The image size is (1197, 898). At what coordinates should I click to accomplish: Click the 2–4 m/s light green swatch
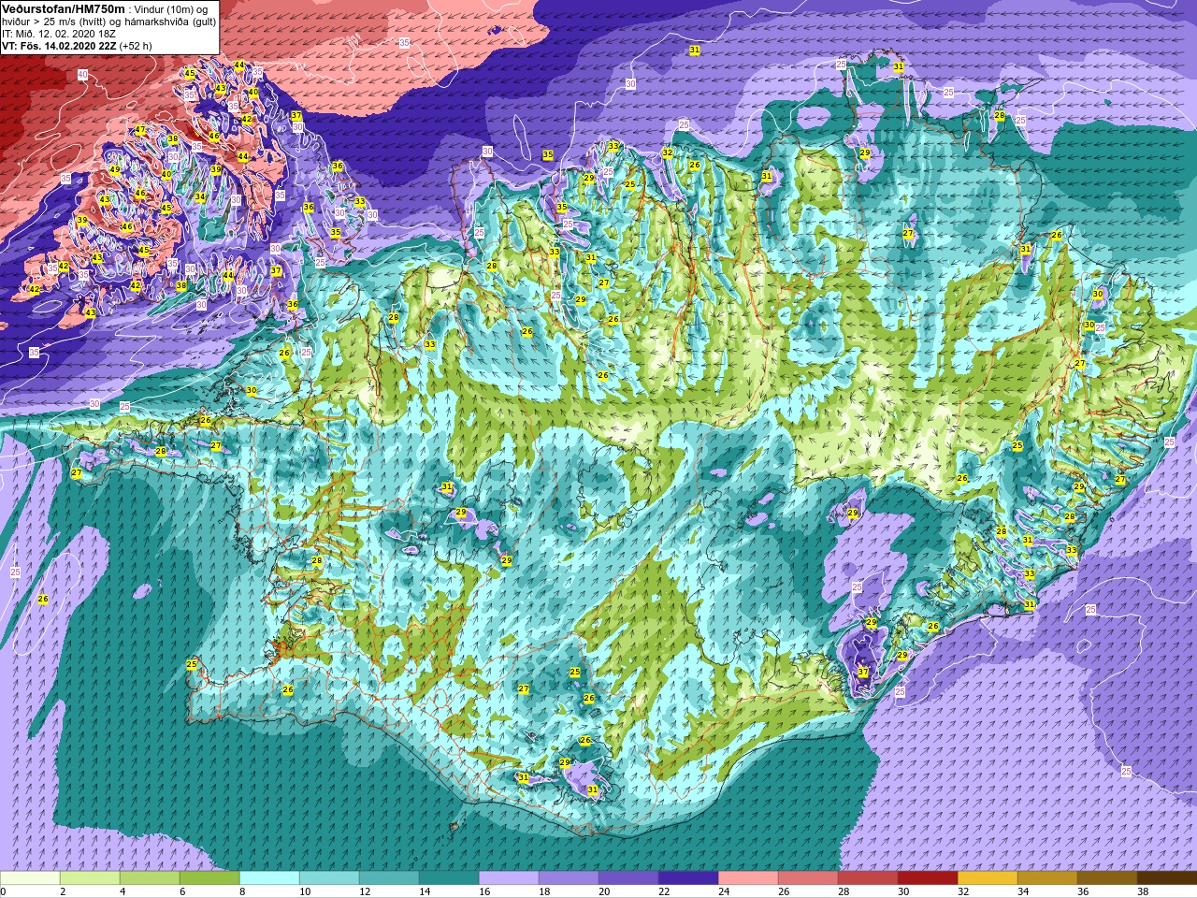pyautogui.click(x=90, y=878)
